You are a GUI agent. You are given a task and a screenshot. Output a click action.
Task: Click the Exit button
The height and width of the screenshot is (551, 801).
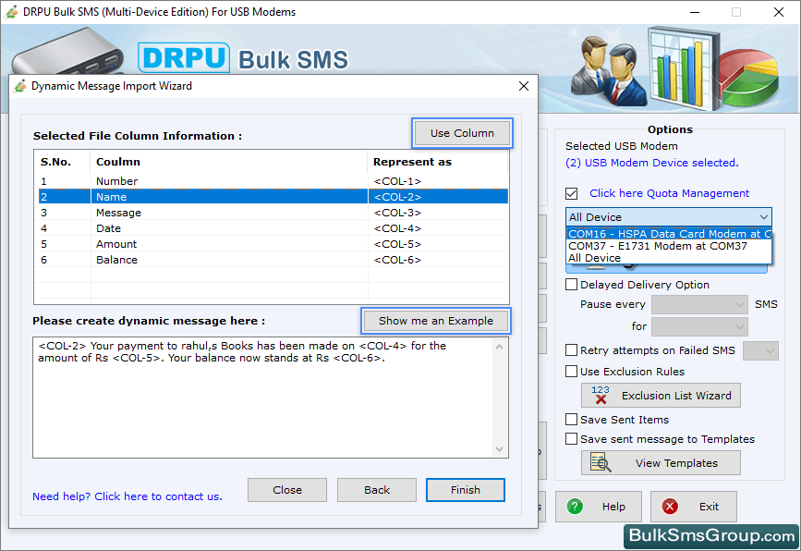coord(693,507)
